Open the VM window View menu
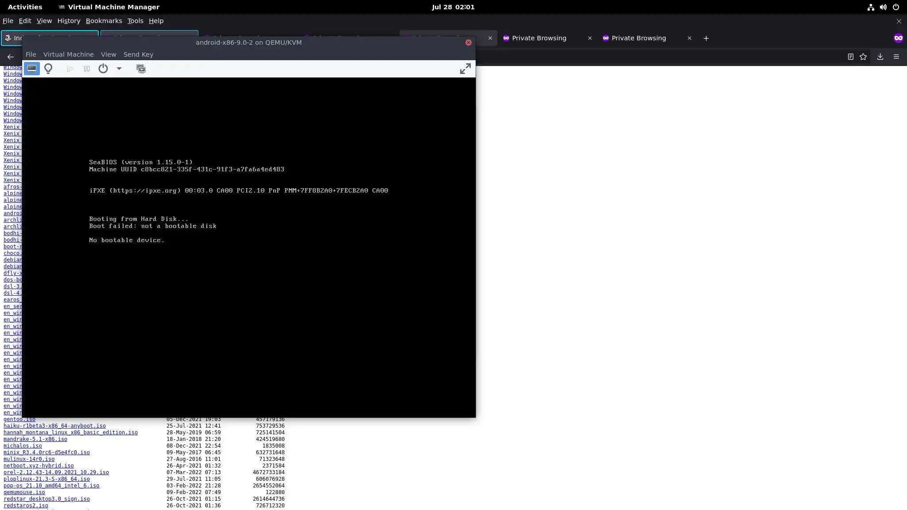The image size is (907, 510). tap(108, 54)
